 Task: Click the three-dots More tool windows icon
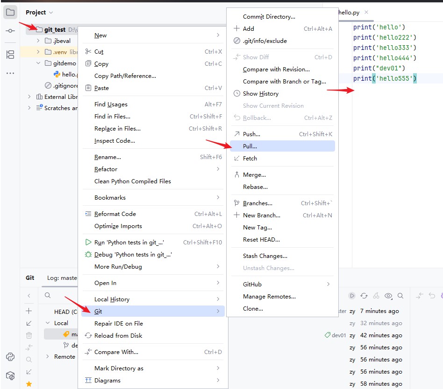pos(10,73)
